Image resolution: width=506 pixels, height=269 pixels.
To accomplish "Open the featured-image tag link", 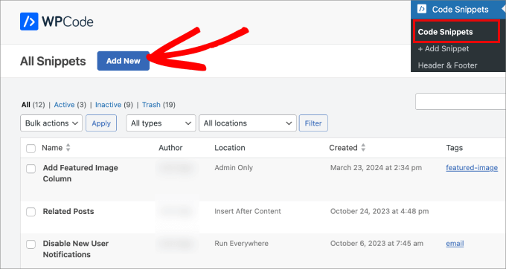I will point(472,168).
